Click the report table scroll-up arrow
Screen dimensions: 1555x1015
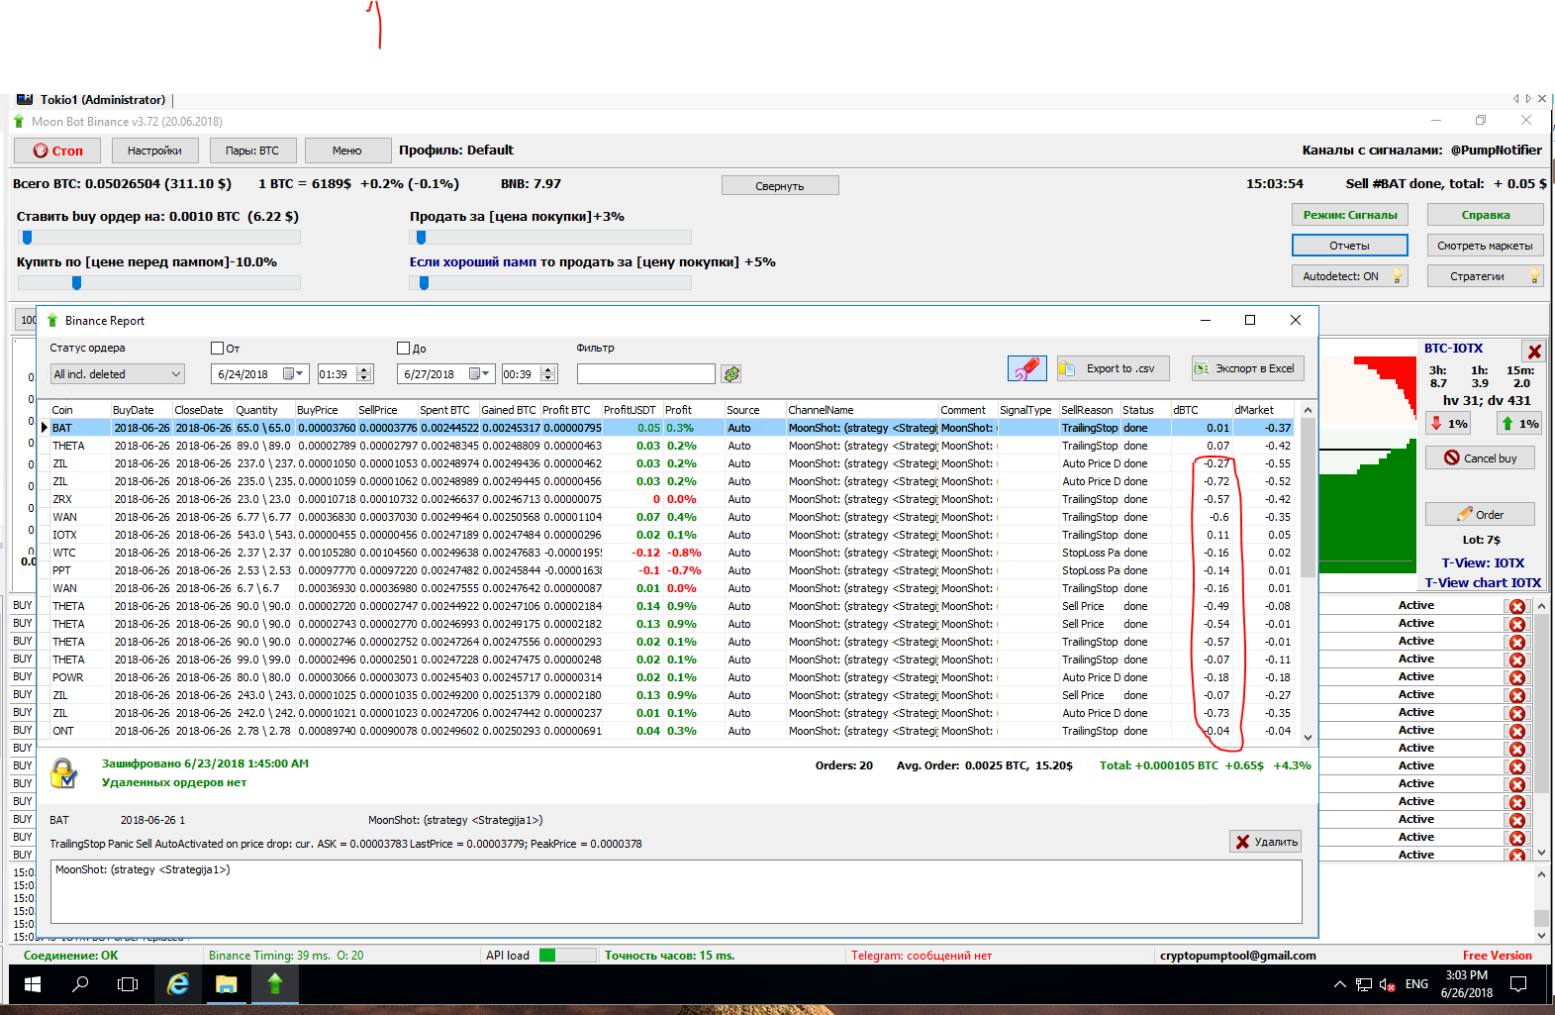(1308, 410)
